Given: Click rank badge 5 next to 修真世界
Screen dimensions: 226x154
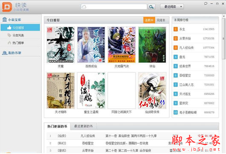Looking at the screenshot, I should (175, 66).
